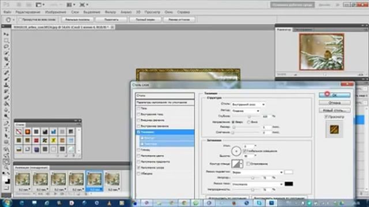This screenshot has width=369, height=207.
Task: Click the black shadow color swatch
Action: tap(289, 184)
